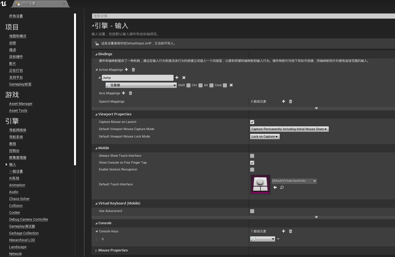Remove the Jump action mapping

click(184, 78)
